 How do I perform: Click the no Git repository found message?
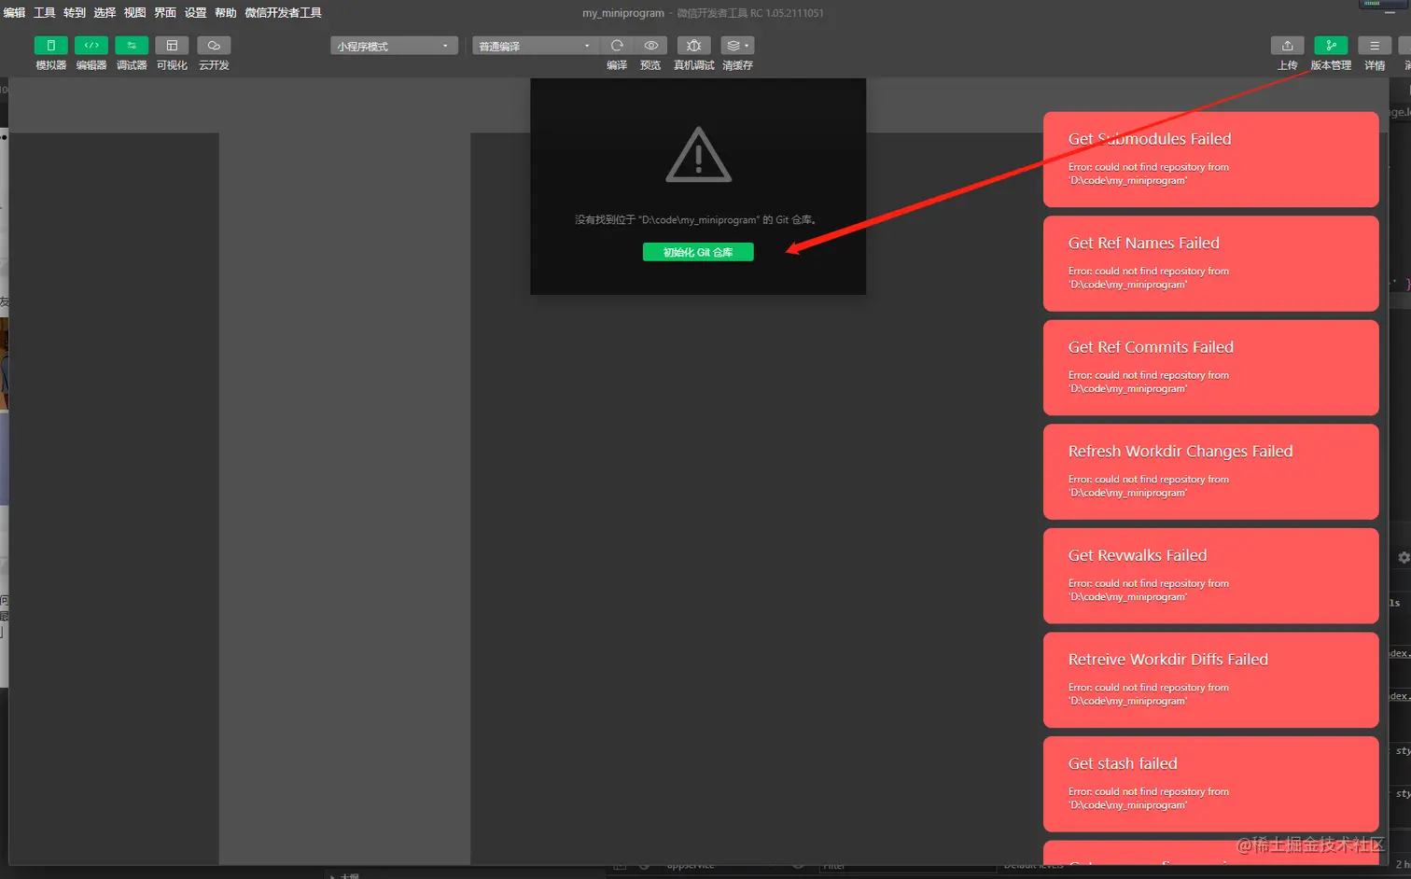pyautogui.click(x=697, y=220)
